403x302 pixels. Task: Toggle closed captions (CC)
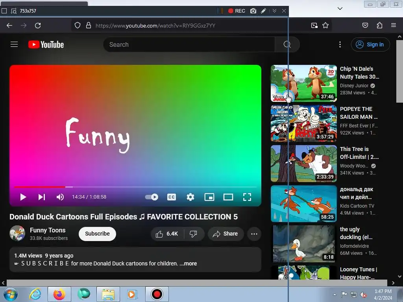(x=172, y=197)
